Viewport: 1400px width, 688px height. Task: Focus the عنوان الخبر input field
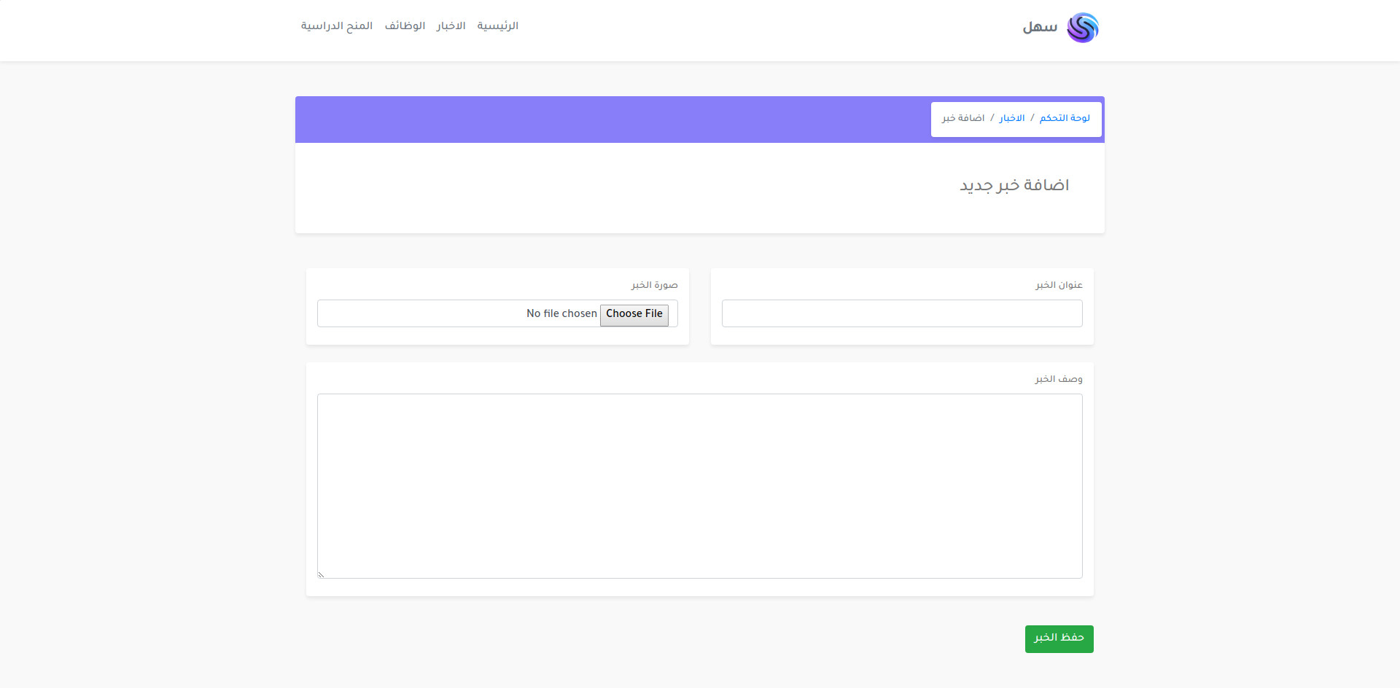[x=902, y=313]
